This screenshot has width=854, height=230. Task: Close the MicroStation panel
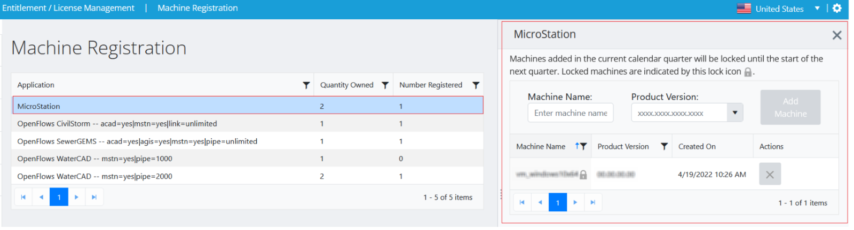836,35
